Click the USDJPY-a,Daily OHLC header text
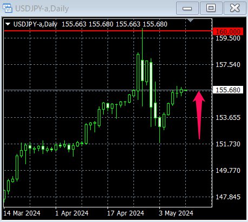This screenshot has width=248, height=222. pyautogui.click(x=90, y=24)
